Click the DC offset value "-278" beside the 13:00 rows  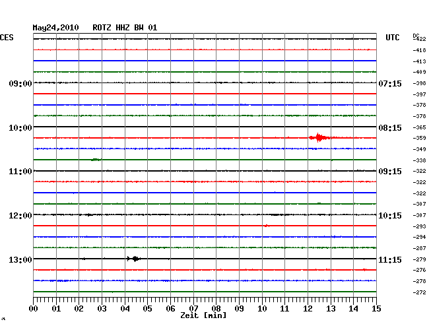(419, 281)
